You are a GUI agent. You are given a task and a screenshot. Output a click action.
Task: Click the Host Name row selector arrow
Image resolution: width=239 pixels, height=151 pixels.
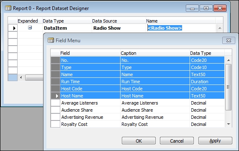click(55, 96)
